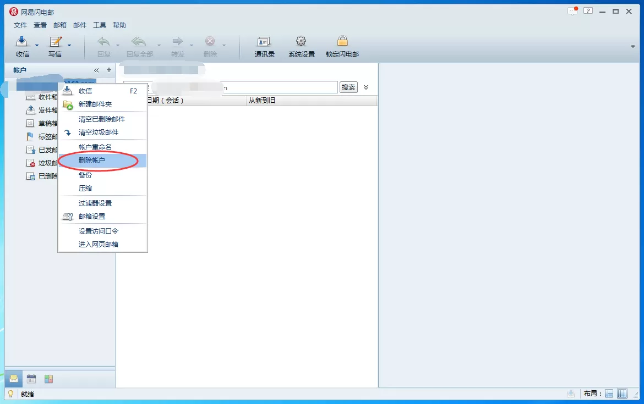Select the 已发邮件 sent folder icon
Screen dimensions: 644x404
[30, 150]
